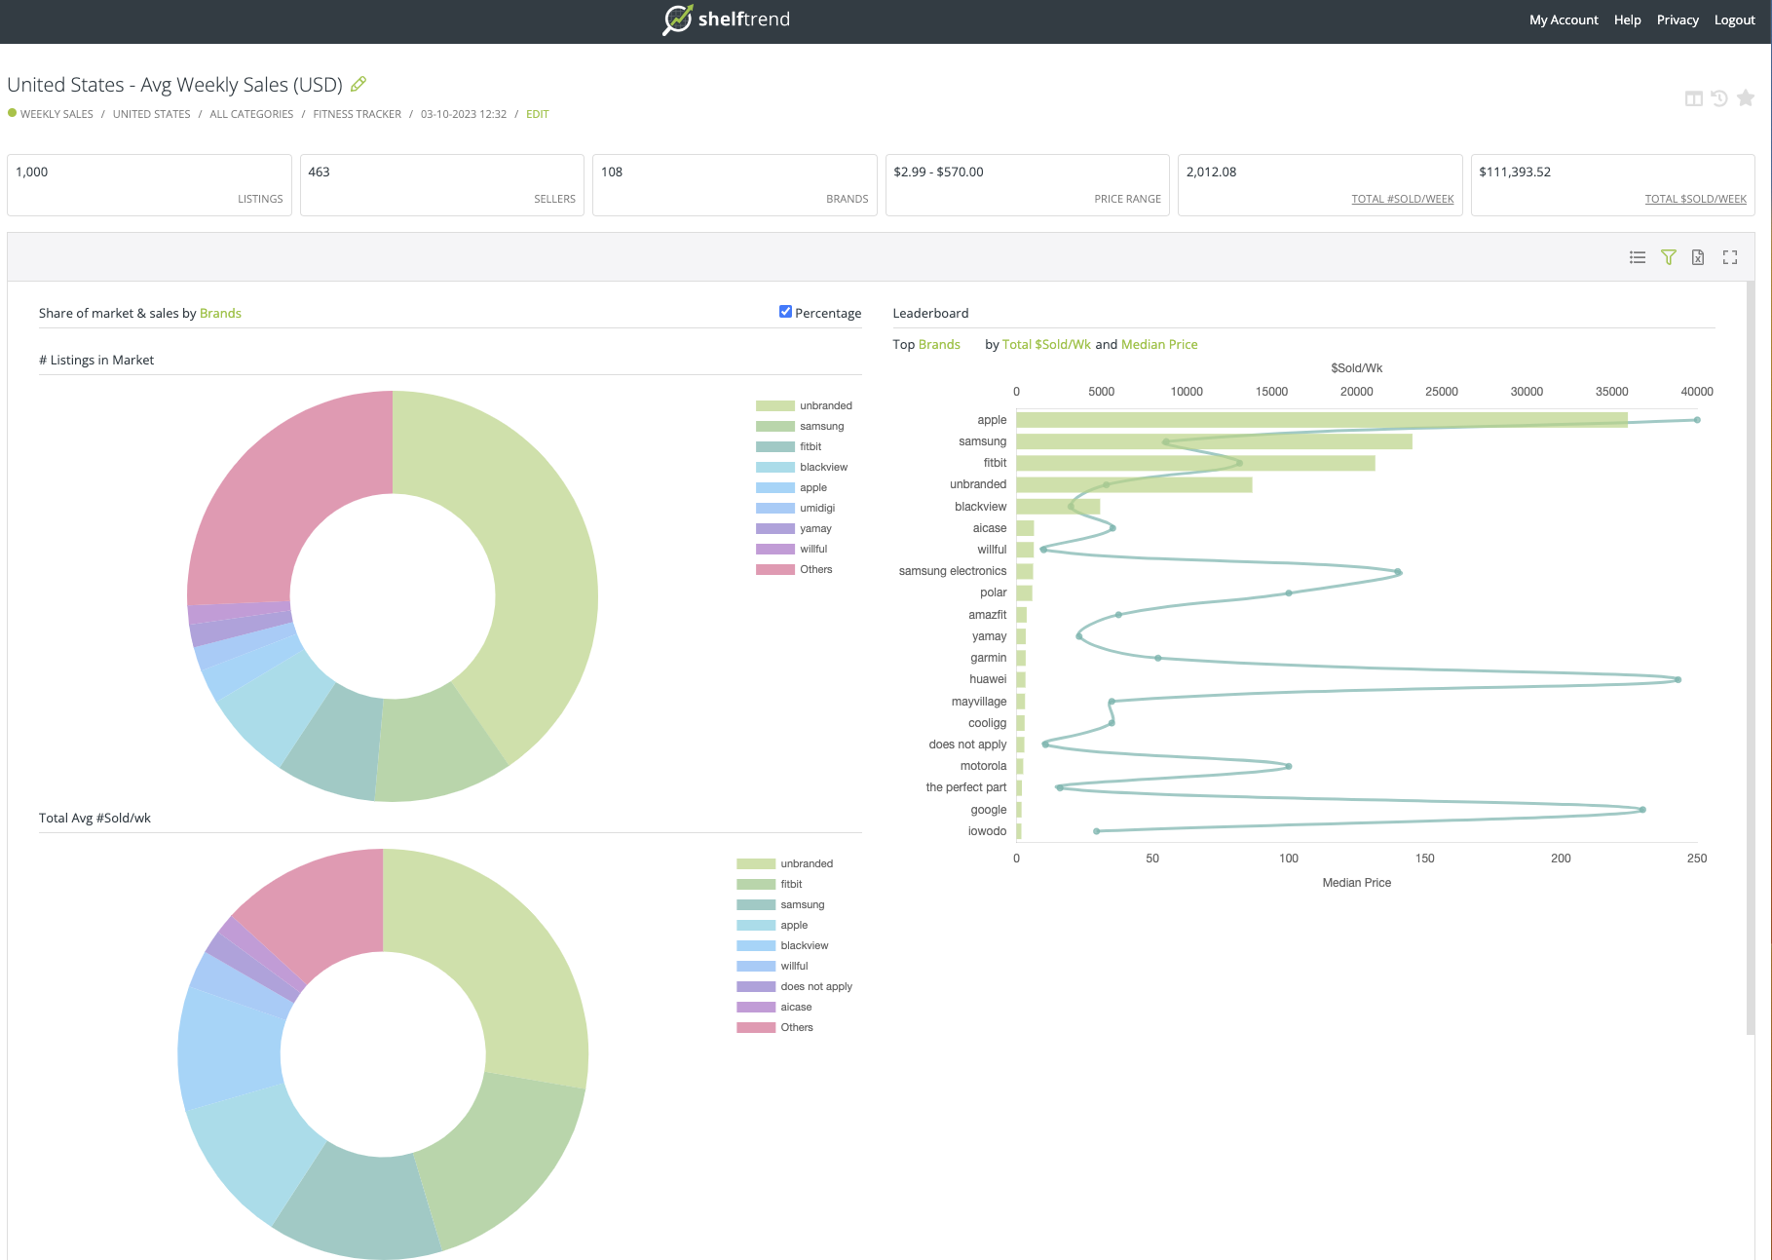Toggle the samsung legend entry in Listings chart
The height and width of the screenshot is (1260, 1772).
[x=801, y=426]
